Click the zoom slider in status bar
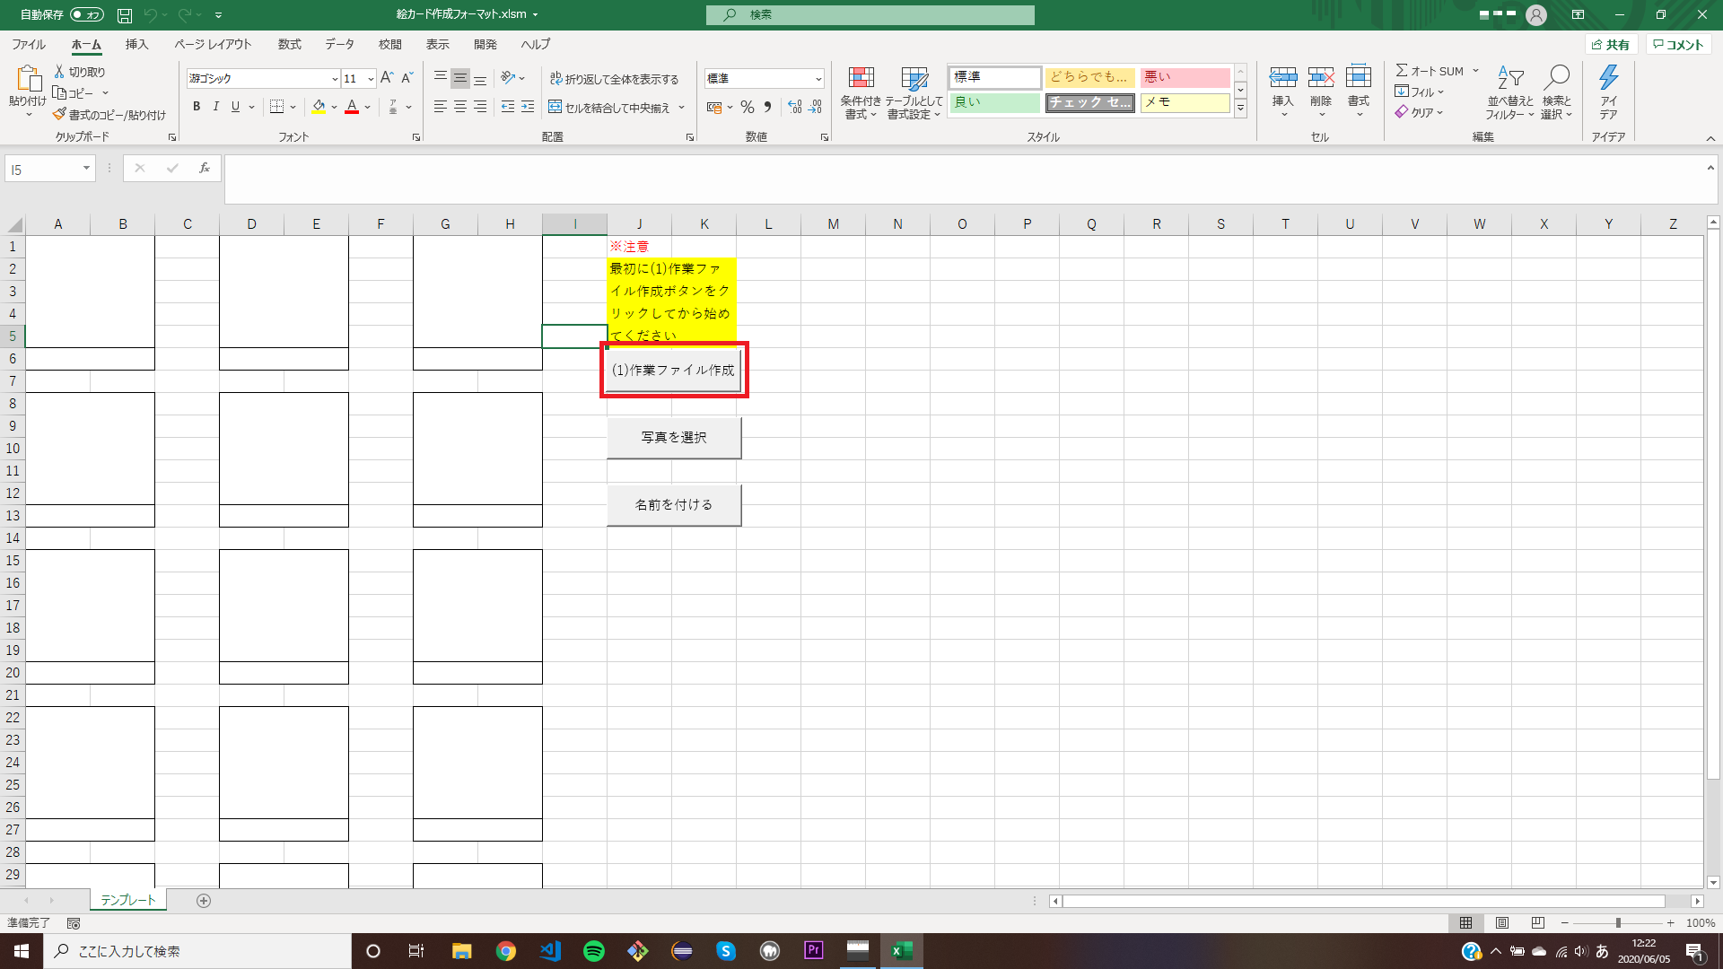 click(1617, 922)
